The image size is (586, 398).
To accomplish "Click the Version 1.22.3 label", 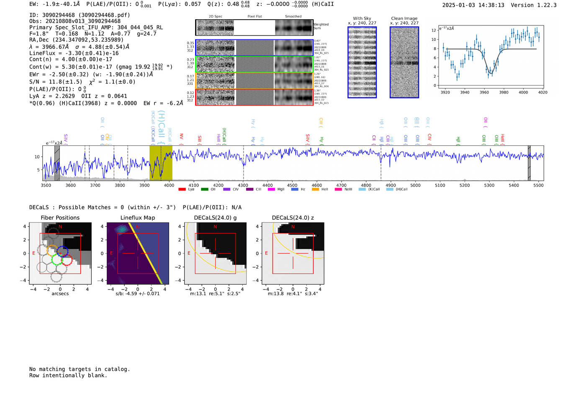I will tap(534, 5).
